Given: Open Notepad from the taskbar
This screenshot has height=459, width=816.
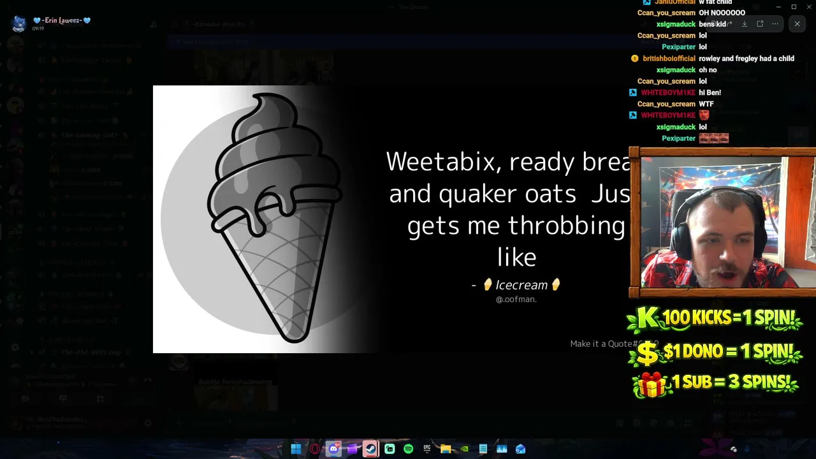Looking at the screenshot, I should [483, 449].
